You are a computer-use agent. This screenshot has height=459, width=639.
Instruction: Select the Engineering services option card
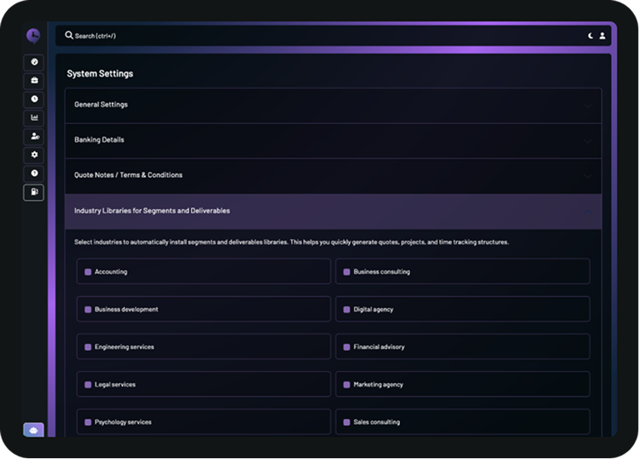(203, 347)
